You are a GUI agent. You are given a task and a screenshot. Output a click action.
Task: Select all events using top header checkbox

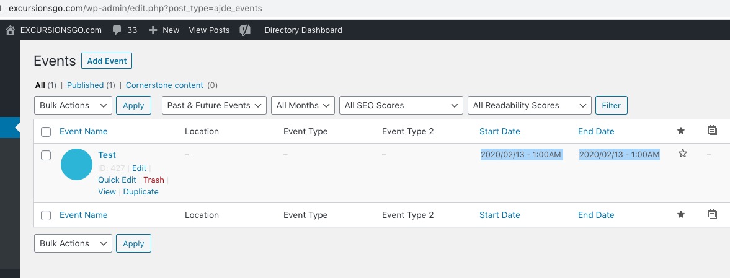(46, 131)
